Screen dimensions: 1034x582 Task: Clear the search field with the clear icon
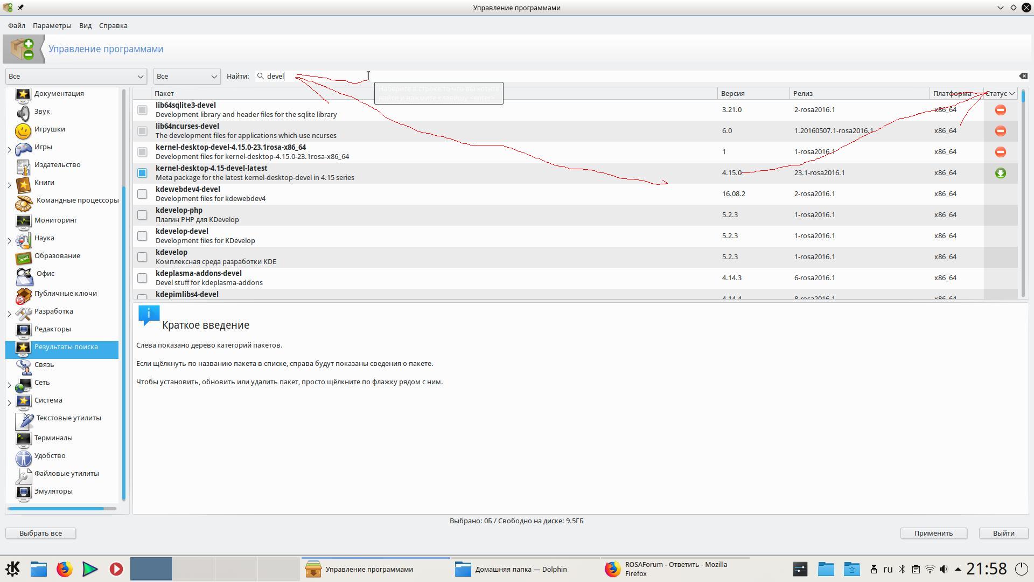coord(1023,76)
